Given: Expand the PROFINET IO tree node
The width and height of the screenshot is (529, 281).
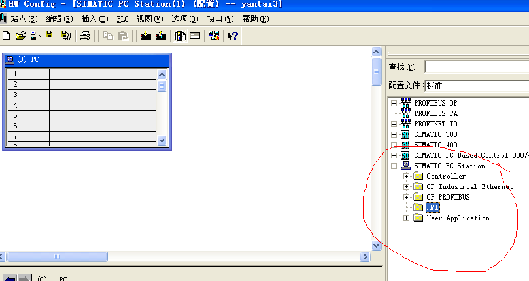Looking at the screenshot, I should coord(394,124).
